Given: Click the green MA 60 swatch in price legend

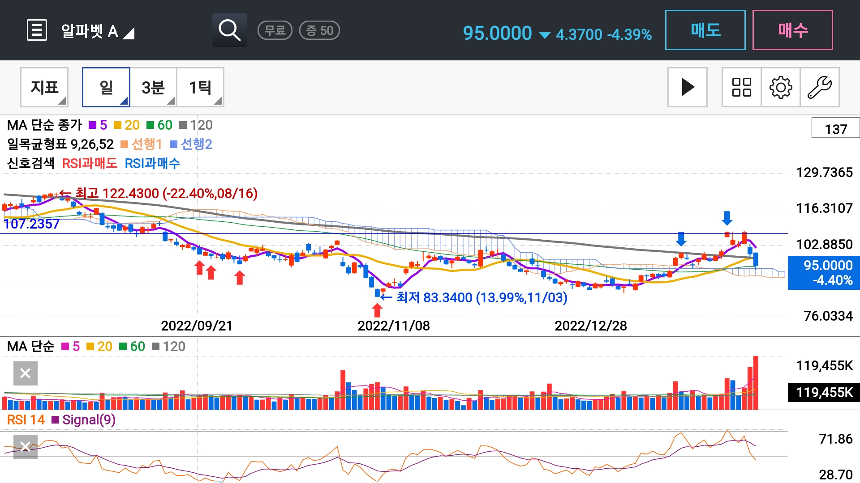Looking at the screenshot, I should (150, 125).
